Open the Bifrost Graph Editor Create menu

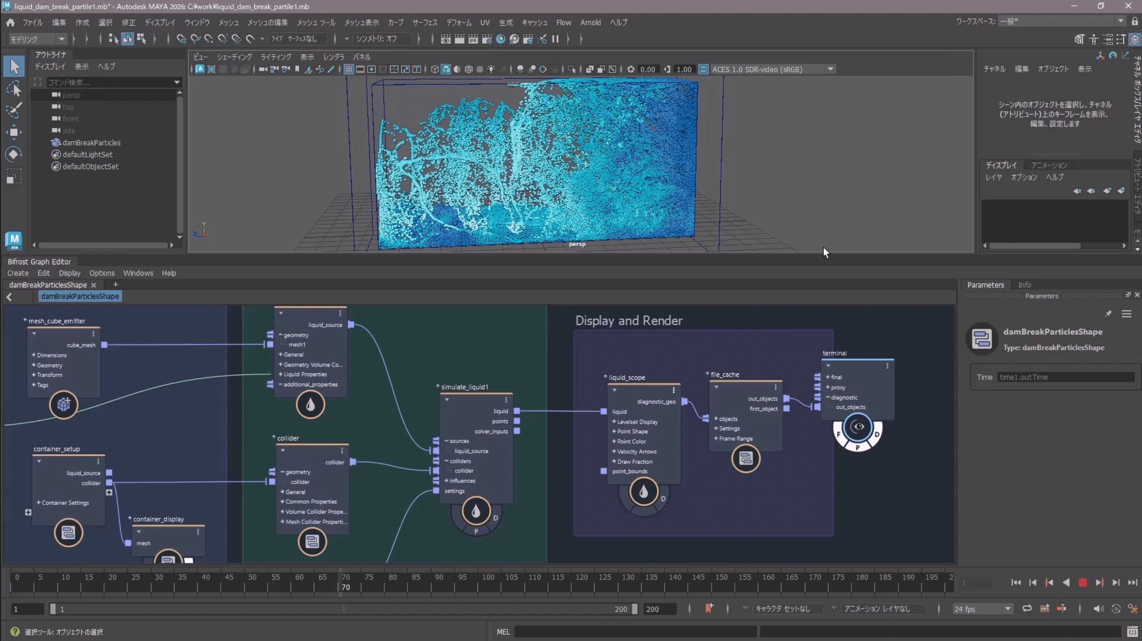click(18, 273)
